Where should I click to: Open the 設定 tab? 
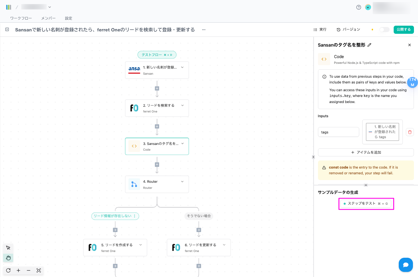click(69, 18)
